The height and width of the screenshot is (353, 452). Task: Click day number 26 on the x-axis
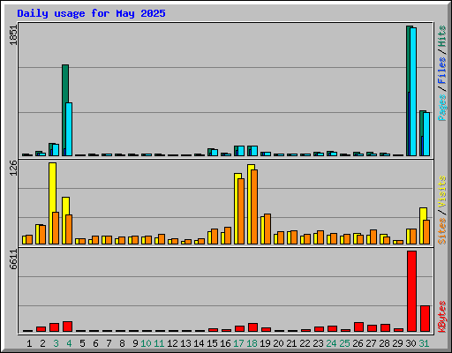[358, 343]
